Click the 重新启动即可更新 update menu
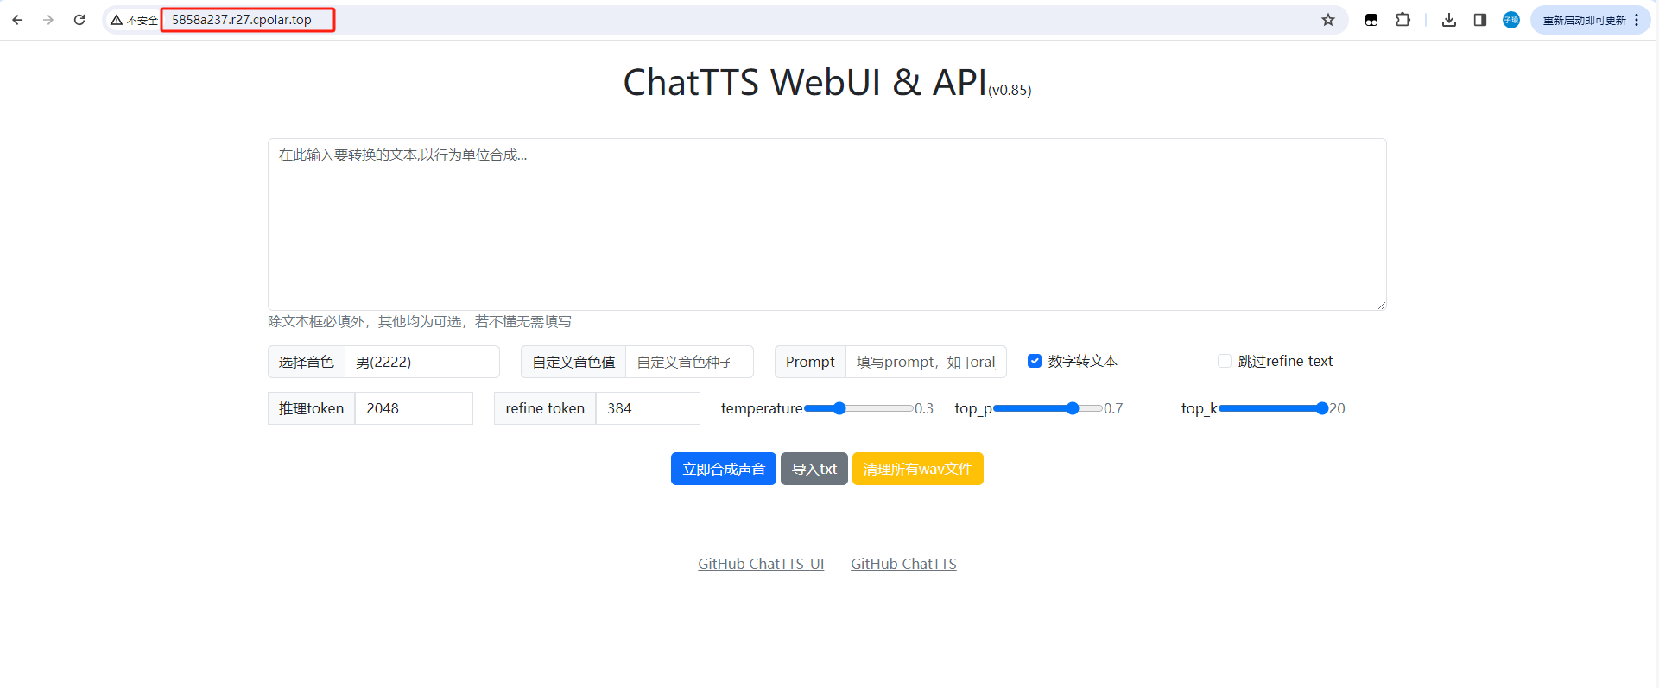1659x688 pixels. point(1589,20)
